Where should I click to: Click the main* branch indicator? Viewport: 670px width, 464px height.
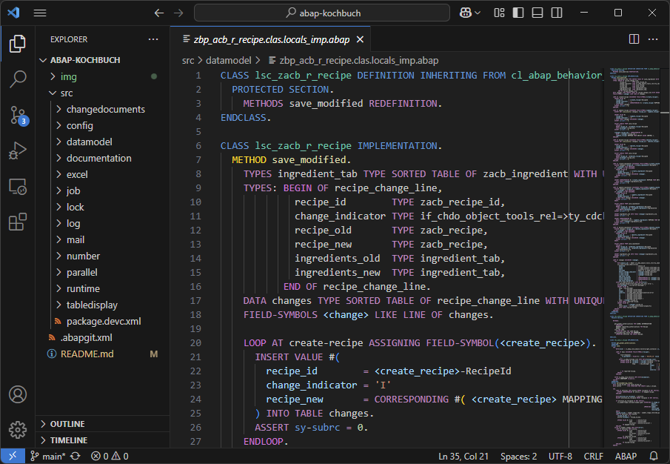coord(48,457)
